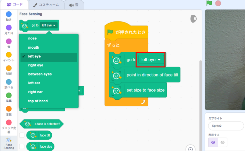
Task: Click the red stop button
Action: tap(218, 3)
